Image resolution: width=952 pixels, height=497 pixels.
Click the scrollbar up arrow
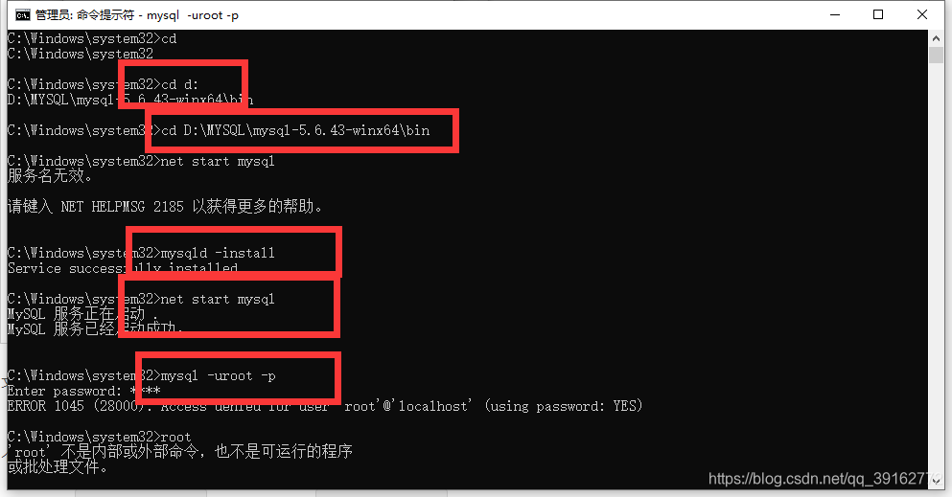click(x=936, y=38)
